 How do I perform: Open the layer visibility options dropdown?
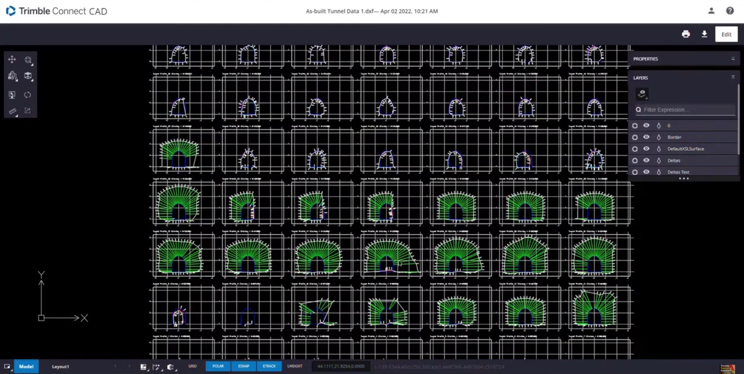(x=642, y=94)
